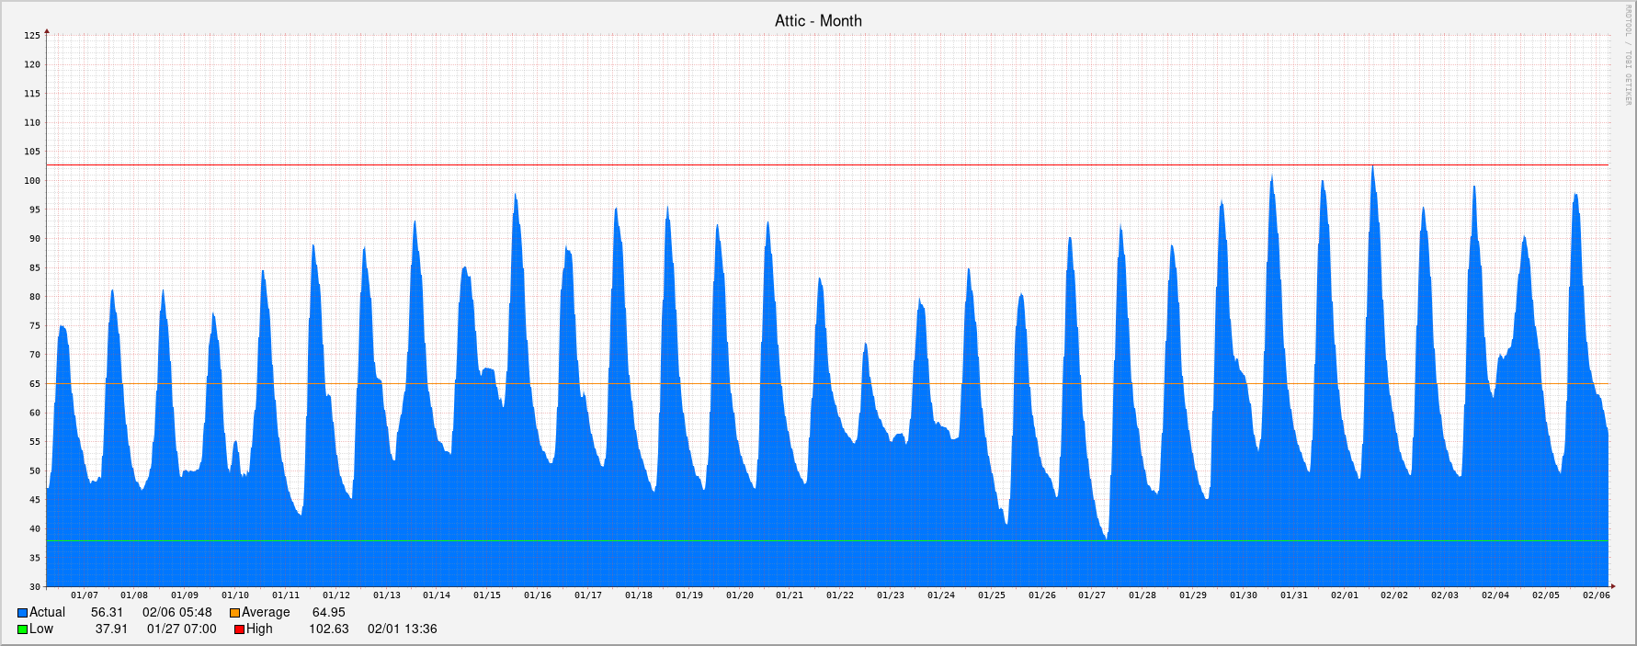Click the RRDTOOL / TOBI OETIKER watermark
The height and width of the screenshot is (646, 1637).
[1627, 55]
